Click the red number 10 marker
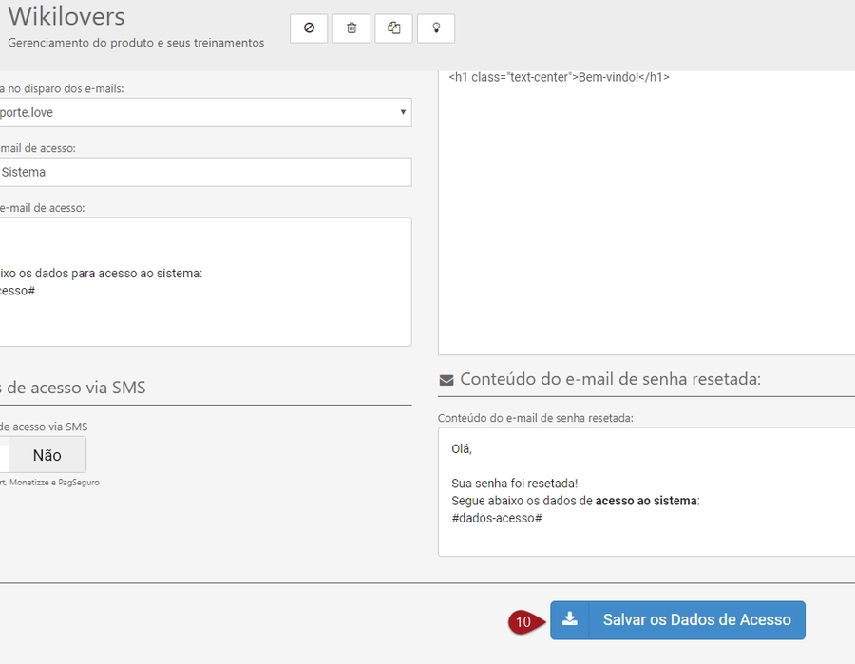Viewport: 855px width, 664px height. tap(524, 621)
